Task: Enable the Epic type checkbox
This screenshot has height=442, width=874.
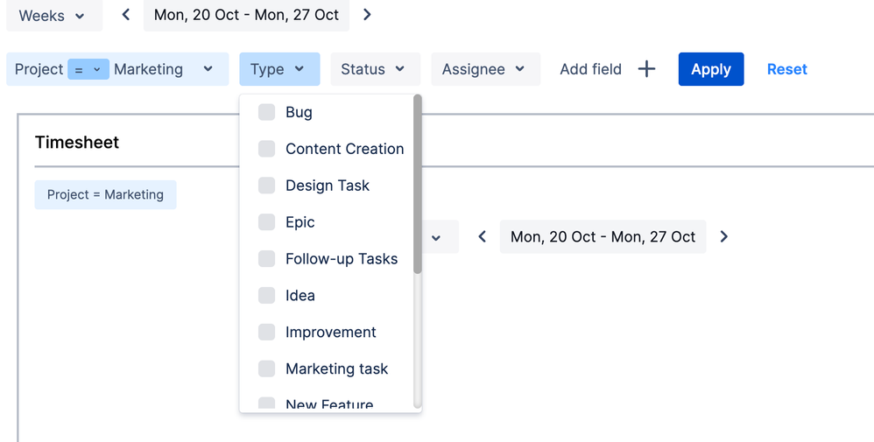Action: [267, 222]
